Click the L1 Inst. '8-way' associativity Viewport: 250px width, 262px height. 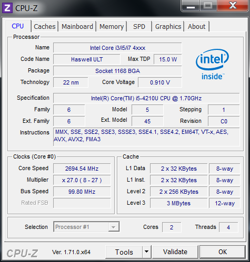tap(225, 180)
